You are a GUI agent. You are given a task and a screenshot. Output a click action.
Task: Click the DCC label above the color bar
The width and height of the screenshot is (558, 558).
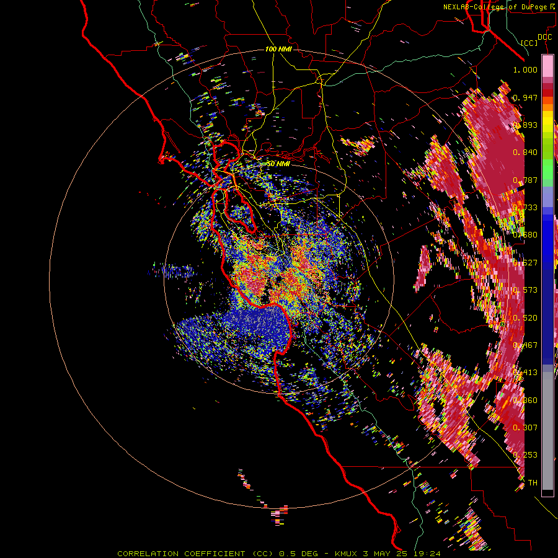[x=544, y=37]
